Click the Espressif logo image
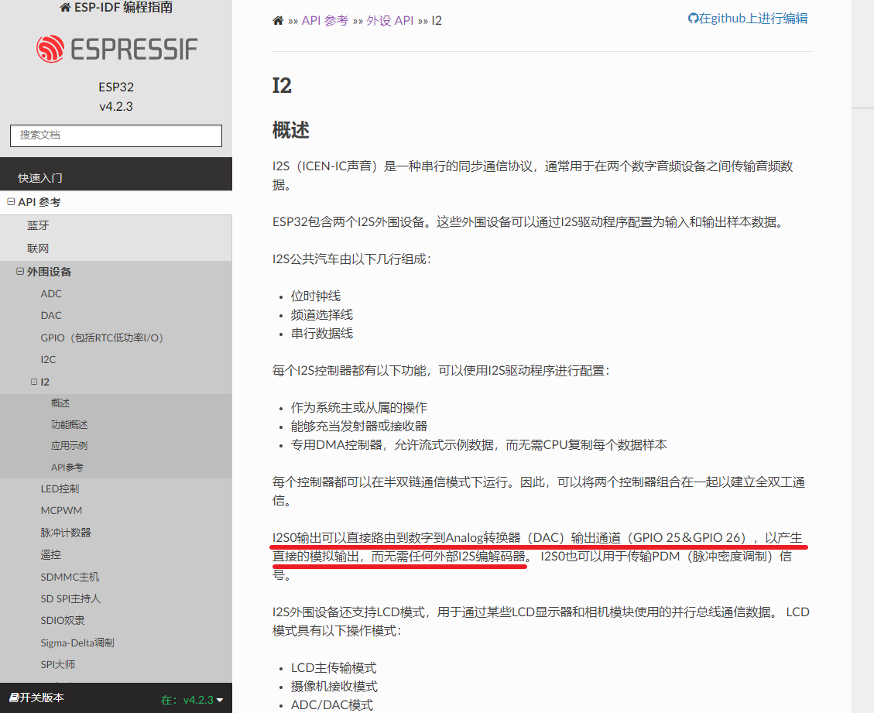The height and width of the screenshot is (713, 874). coord(116,49)
